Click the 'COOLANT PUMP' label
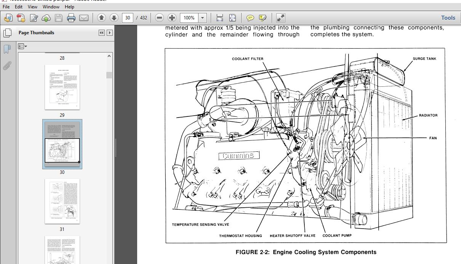 (337, 236)
